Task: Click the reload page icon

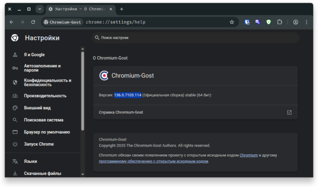Action: click(x=33, y=22)
